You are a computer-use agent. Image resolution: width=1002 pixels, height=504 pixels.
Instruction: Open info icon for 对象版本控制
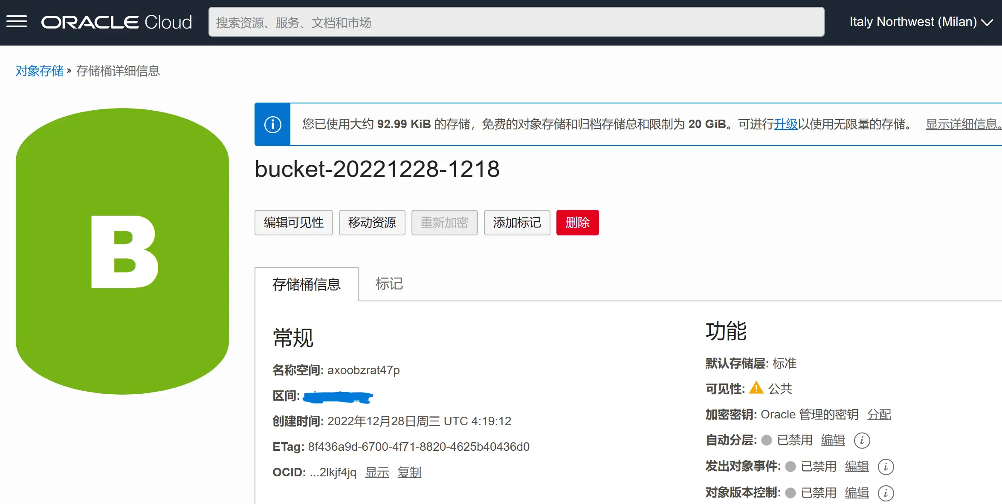[886, 493]
